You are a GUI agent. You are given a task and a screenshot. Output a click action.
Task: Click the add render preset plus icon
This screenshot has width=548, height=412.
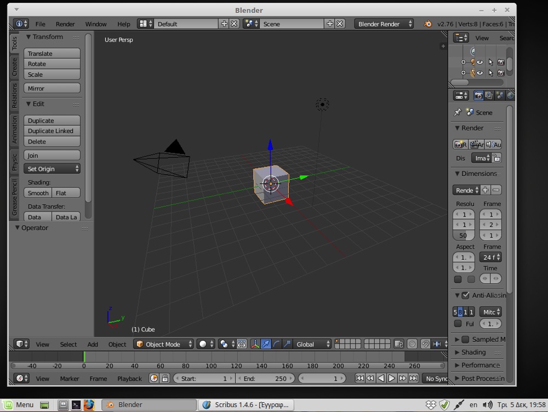click(486, 190)
